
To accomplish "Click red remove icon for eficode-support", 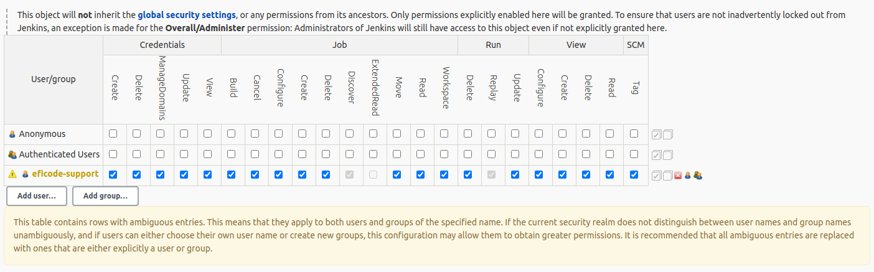I will pos(678,176).
